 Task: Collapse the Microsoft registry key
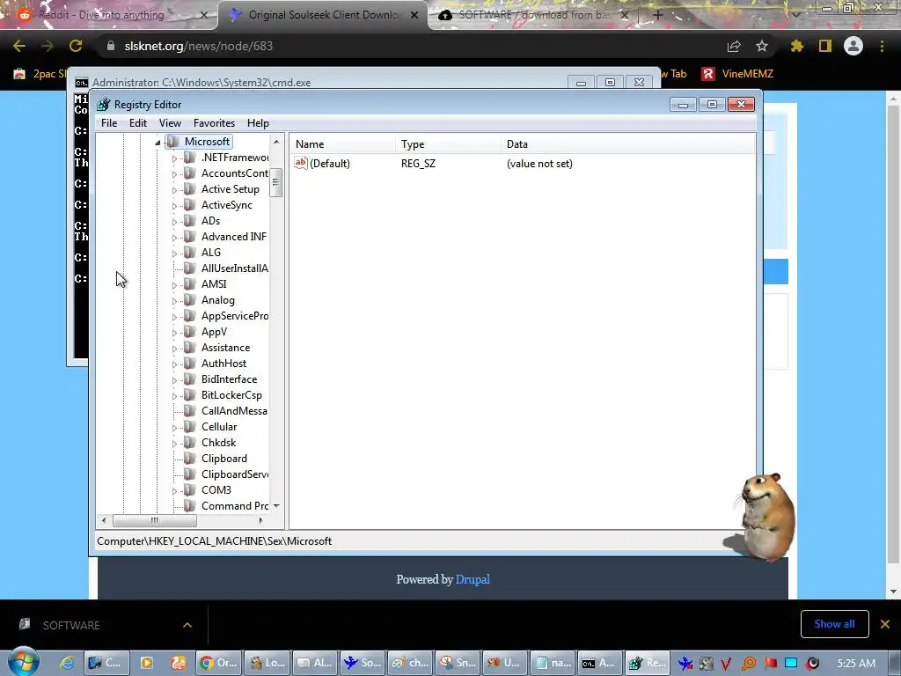[x=157, y=143]
